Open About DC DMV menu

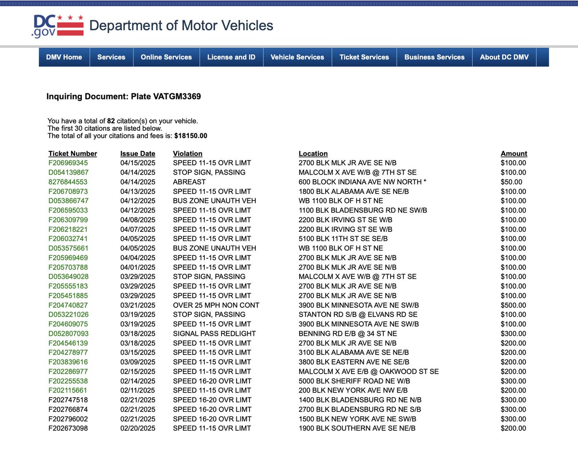(x=504, y=57)
